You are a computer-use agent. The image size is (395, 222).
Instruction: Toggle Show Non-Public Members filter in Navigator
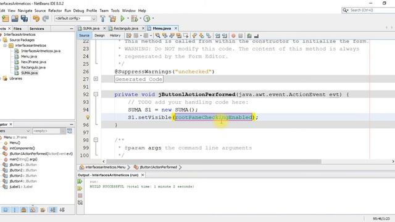23,210
